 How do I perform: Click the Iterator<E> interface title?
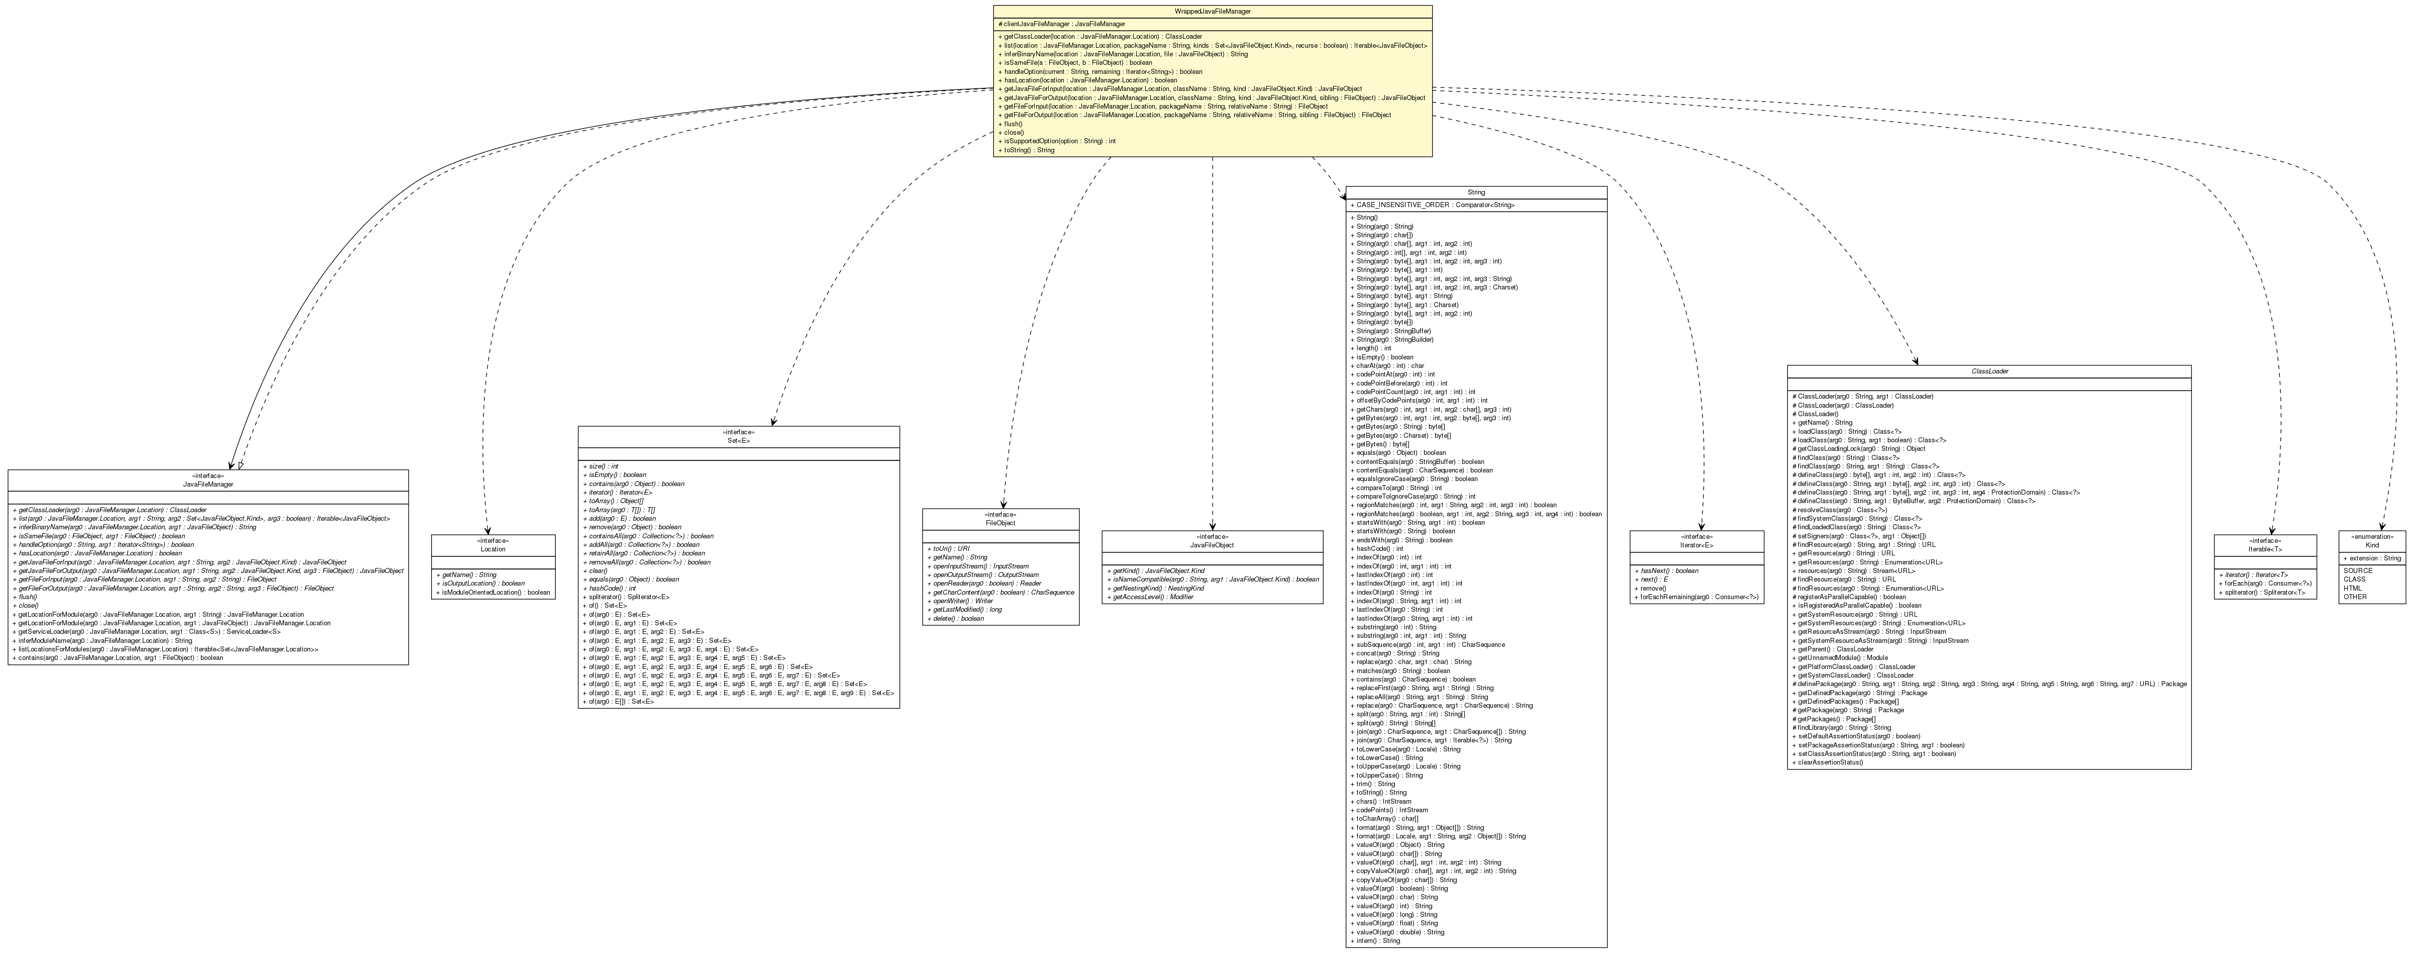click(1696, 545)
